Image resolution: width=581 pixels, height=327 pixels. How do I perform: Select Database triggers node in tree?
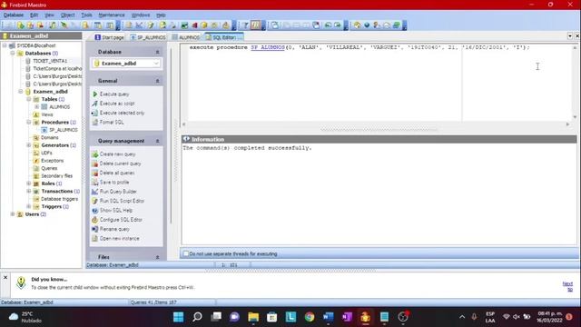[x=59, y=199]
